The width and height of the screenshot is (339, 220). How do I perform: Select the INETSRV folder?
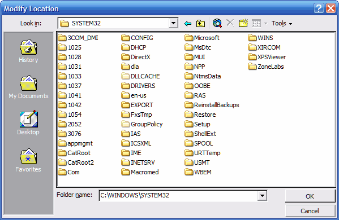pyautogui.click(x=138, y=162)
